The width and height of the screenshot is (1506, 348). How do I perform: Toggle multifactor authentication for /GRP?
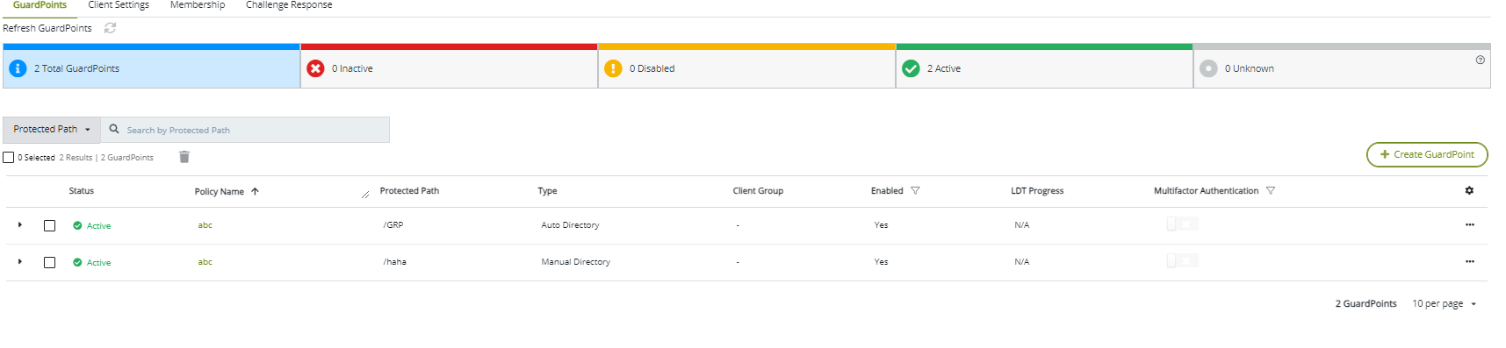1182,224
